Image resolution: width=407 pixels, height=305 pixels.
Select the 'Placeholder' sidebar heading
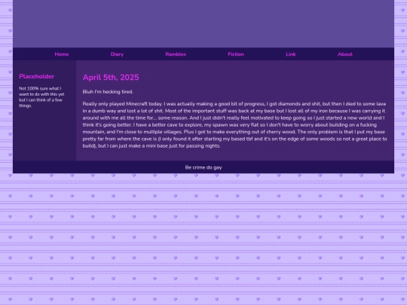[x=37, y=76]
